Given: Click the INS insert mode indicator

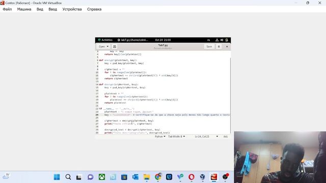Looking at the screenshot, I should [225, 137].
